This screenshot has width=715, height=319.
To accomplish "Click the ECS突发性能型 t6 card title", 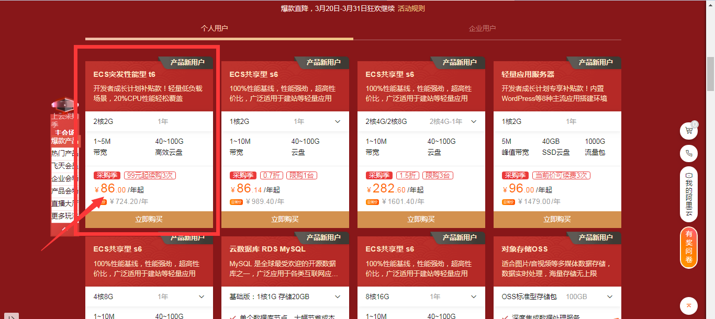I will (125, 74).
